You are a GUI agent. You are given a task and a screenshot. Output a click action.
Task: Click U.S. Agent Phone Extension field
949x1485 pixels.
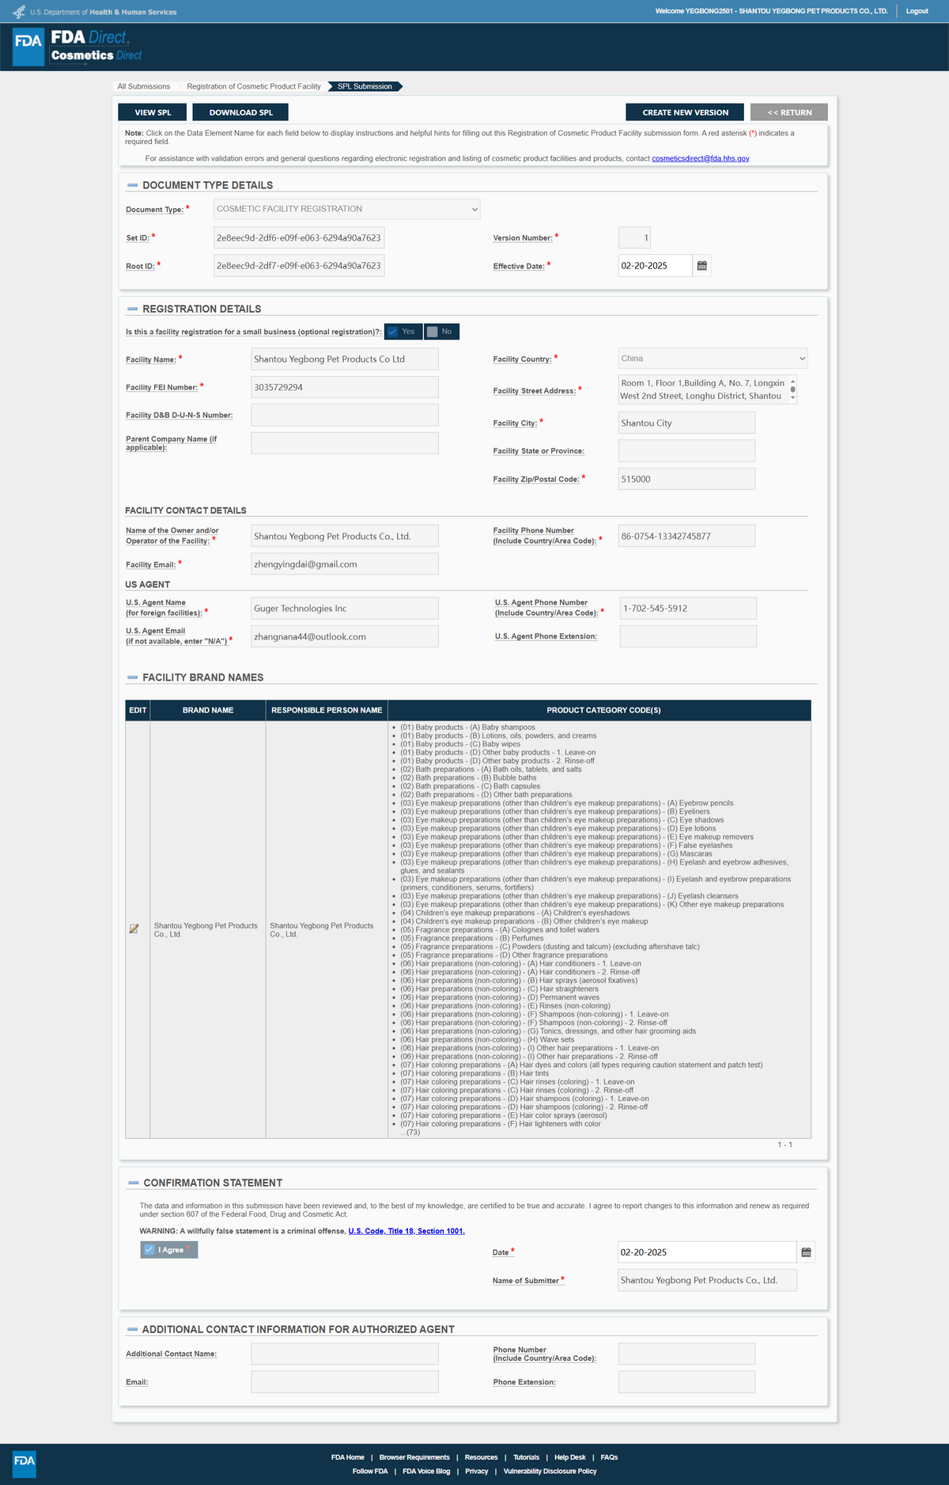pyautogui.click(x=688, y=636)
